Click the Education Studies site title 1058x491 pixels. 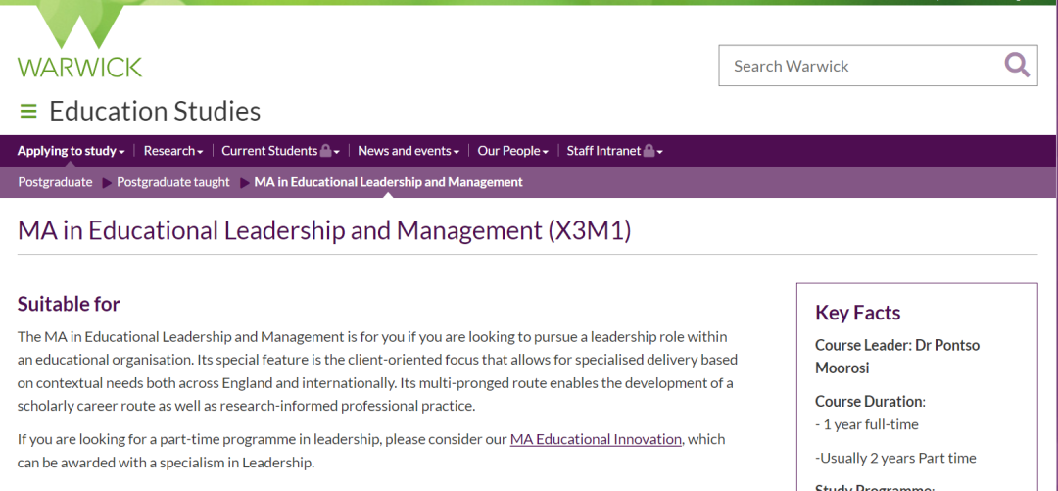coord(155,112)
